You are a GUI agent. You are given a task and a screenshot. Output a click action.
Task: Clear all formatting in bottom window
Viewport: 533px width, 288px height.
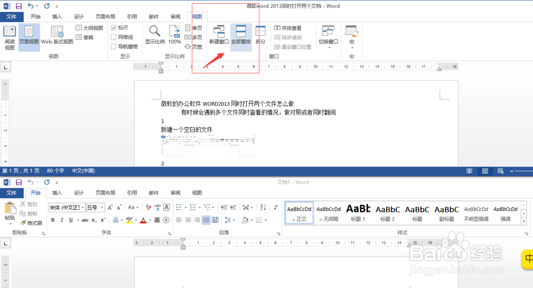coord(149,207)
